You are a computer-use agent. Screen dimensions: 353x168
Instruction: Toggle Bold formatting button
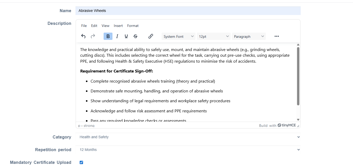point(108,36)
